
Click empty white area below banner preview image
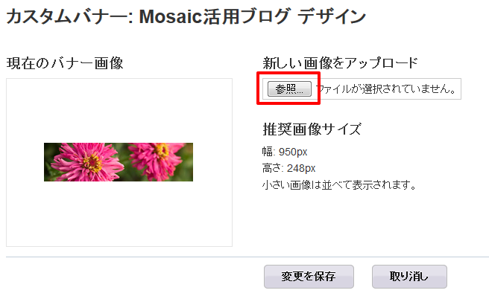point(119,214)
